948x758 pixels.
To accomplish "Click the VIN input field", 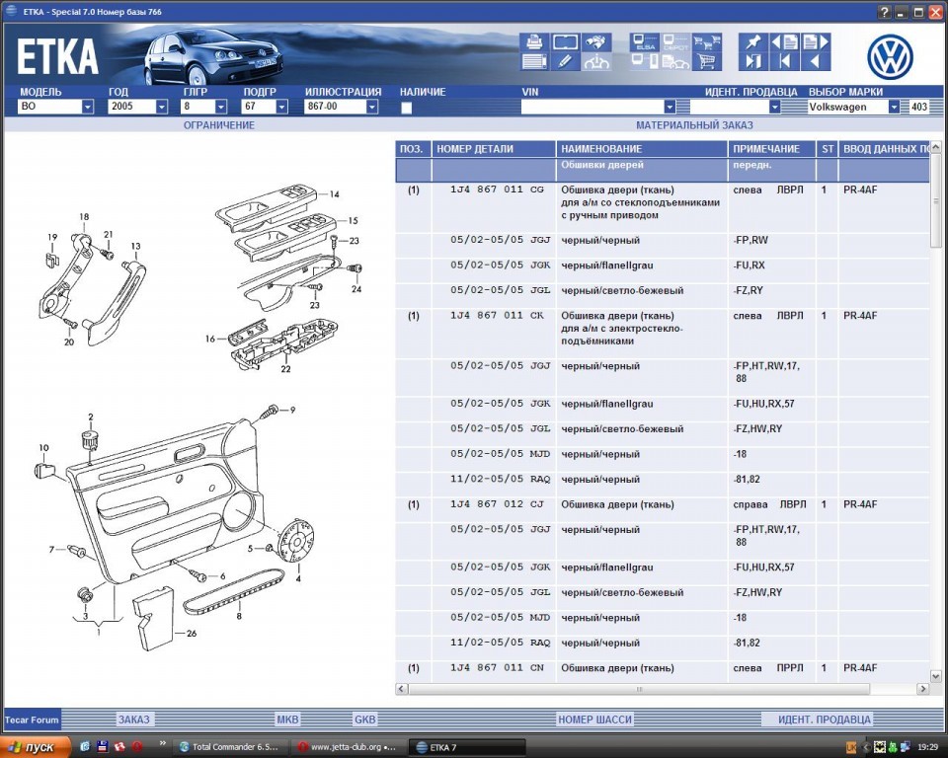I will coord(592,107).
